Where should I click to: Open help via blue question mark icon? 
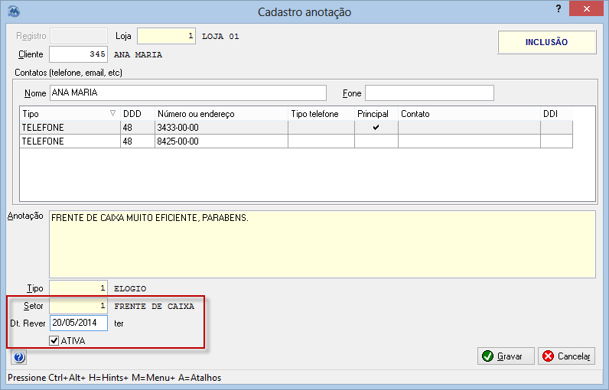(x=18, y=357)
